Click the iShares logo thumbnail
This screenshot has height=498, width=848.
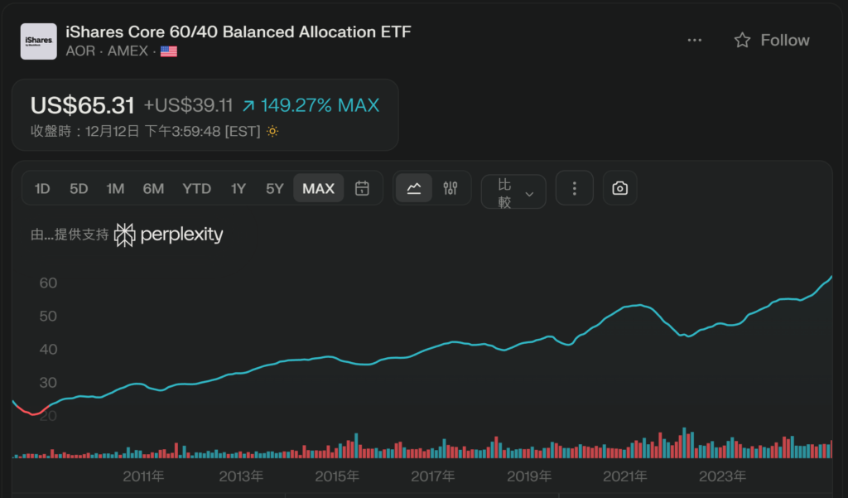tap(38, 41)
